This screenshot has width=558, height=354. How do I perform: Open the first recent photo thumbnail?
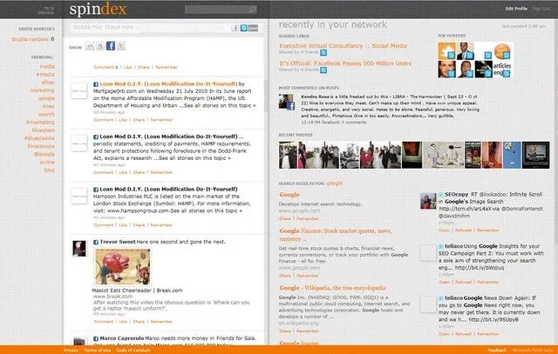coord(288,155)
